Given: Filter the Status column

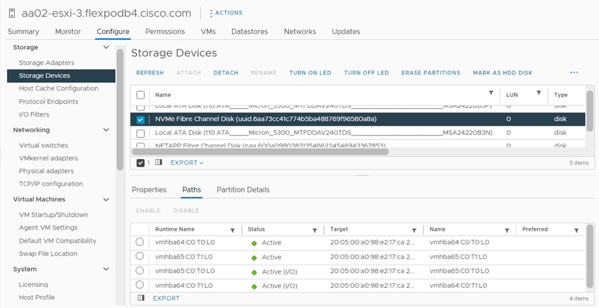Looking at the screenshot, I should coord(315,231).
